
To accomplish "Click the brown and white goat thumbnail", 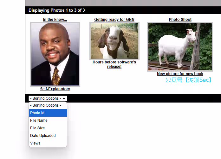I will 114,41.
